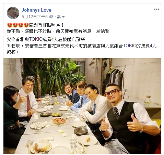Click the text 感謝首相貼照片！

coord(46,25)
